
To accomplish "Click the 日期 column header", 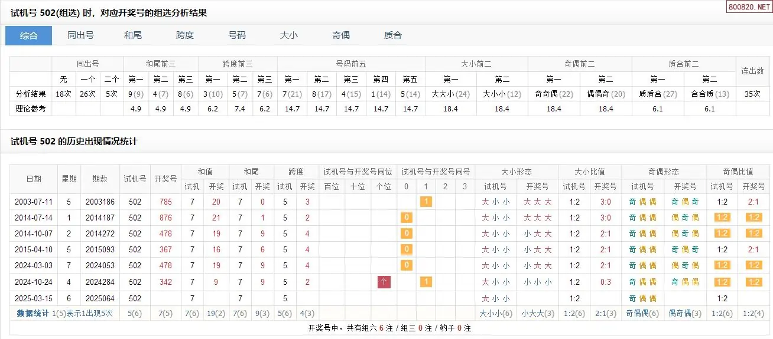I will (34, 179).
